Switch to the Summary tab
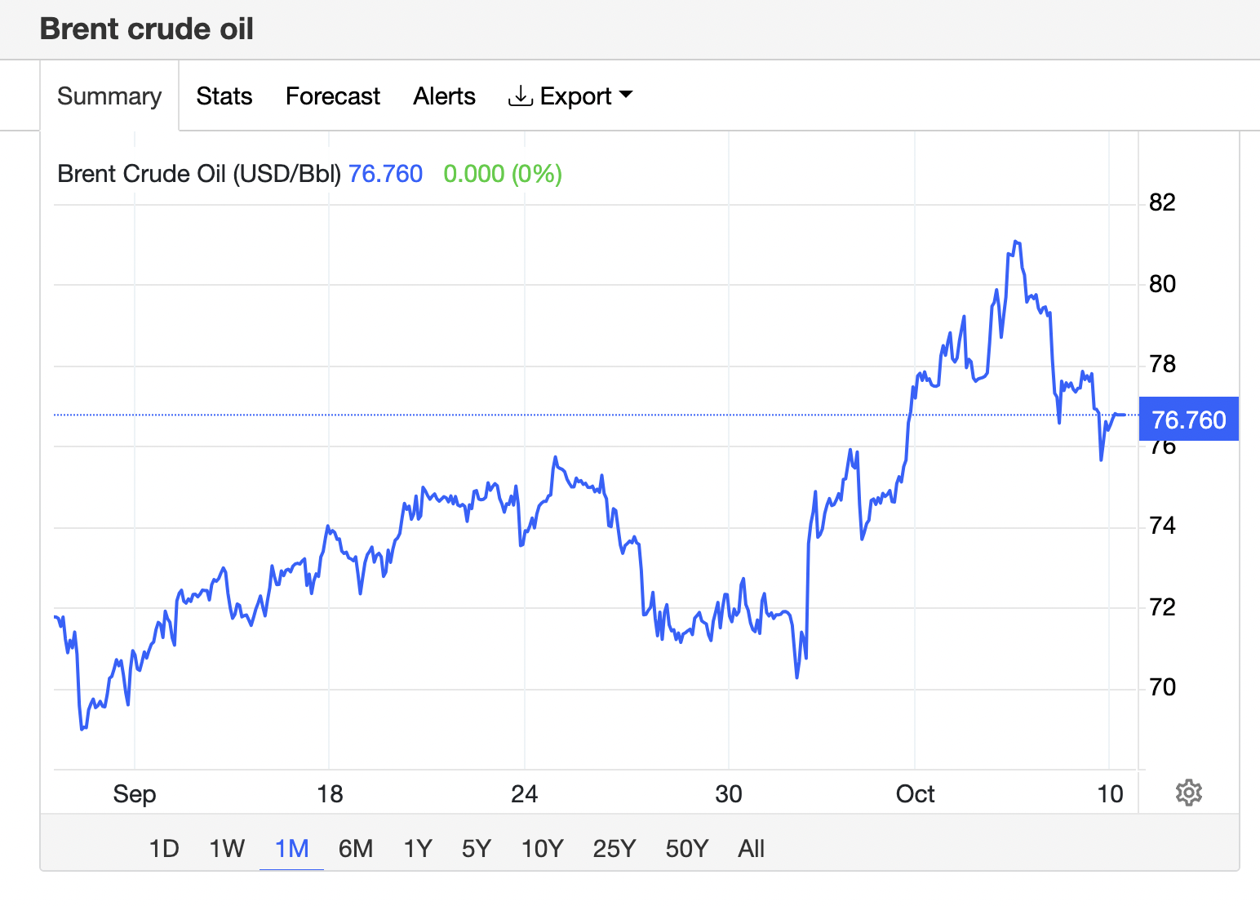Viewport: 1260px width, 906px height. 109,96
